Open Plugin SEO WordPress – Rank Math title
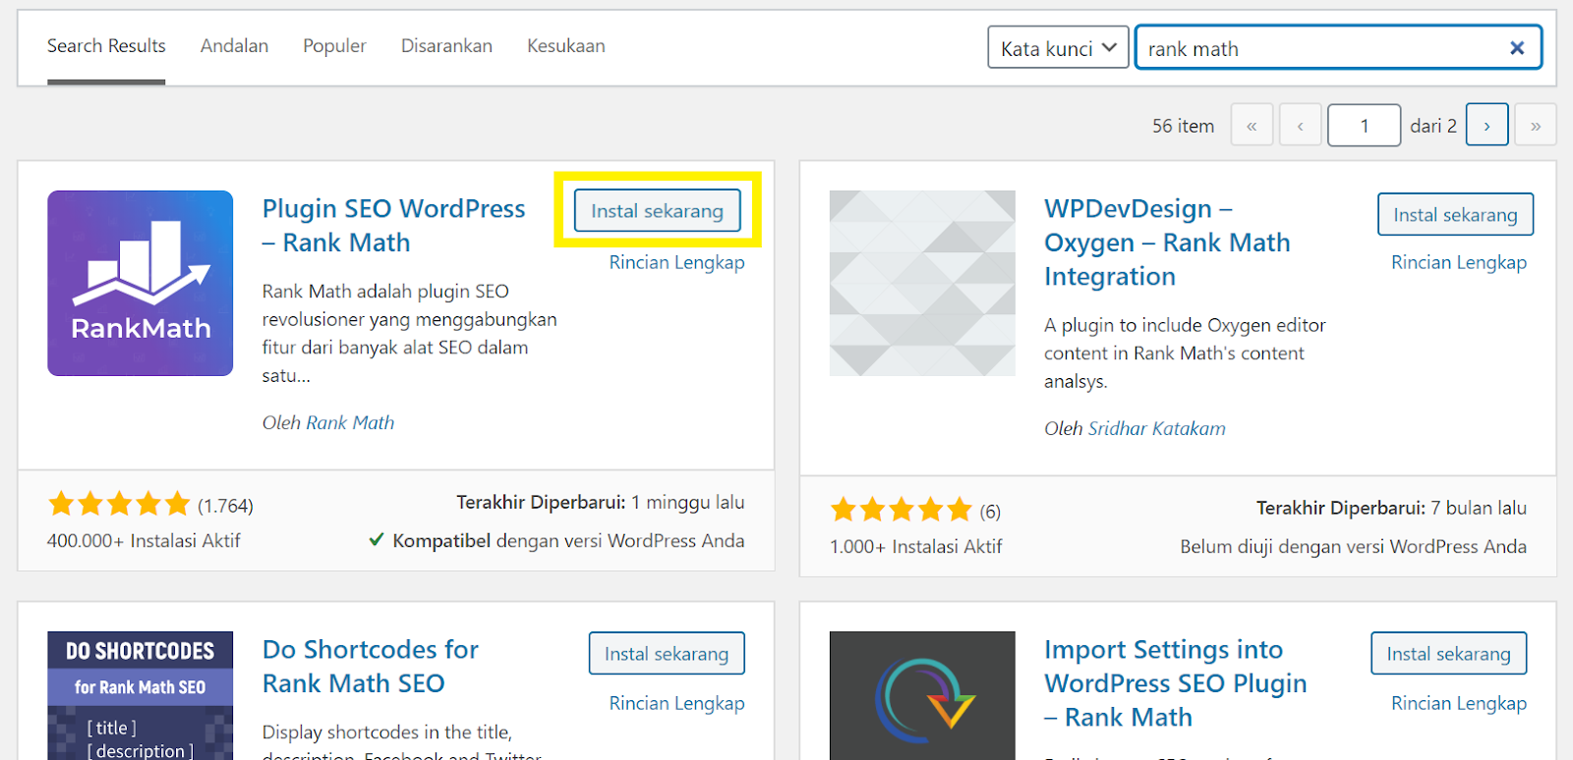The image size is (1573, 760). pos(393,226)
